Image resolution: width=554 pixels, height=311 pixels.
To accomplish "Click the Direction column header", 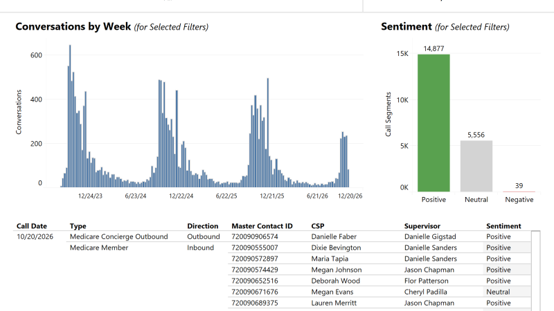I will click(x=202, y=226).
